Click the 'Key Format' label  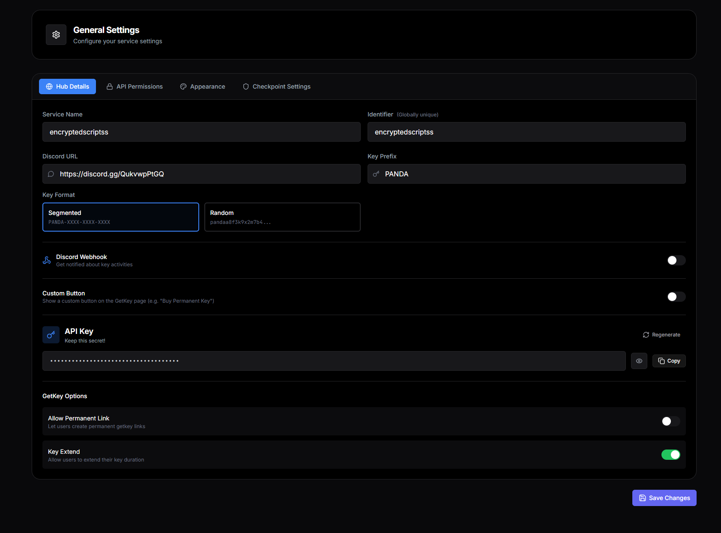click(x=59, y=195)
